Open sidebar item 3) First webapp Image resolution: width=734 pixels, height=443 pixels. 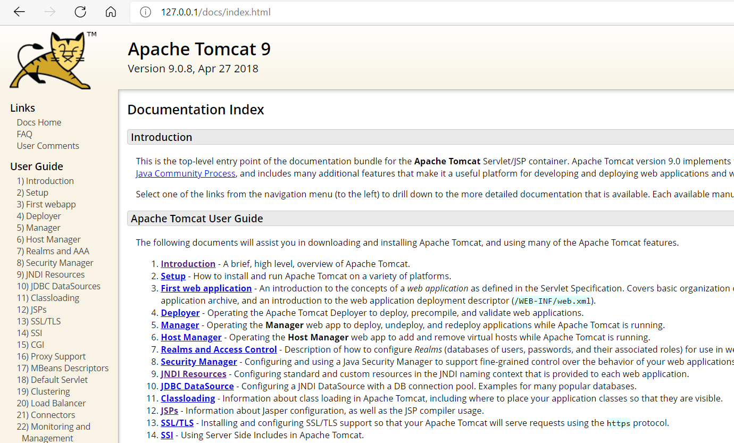(x=46, y=204)
